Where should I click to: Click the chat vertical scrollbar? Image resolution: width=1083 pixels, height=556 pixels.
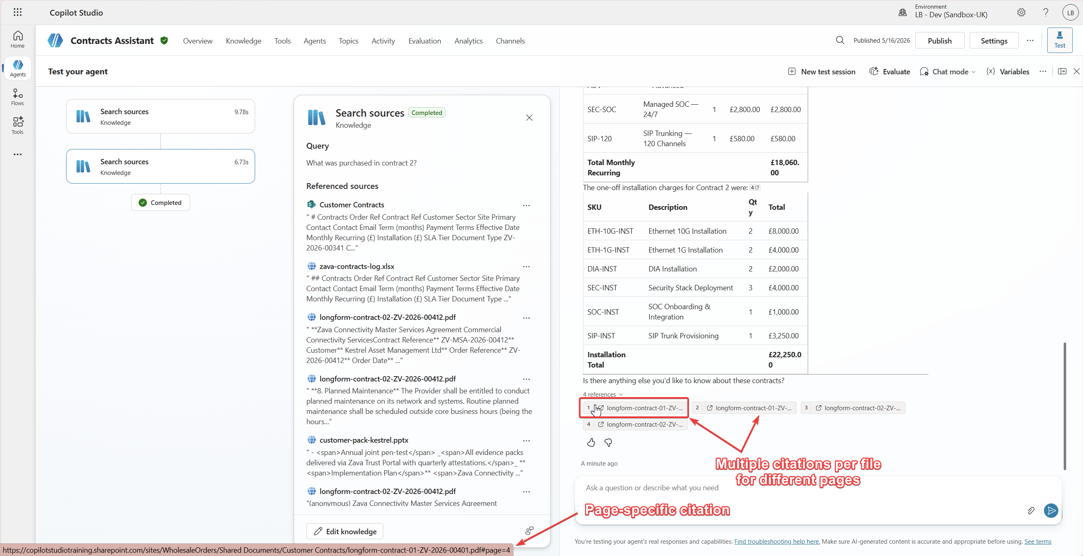click(1065, 406)
